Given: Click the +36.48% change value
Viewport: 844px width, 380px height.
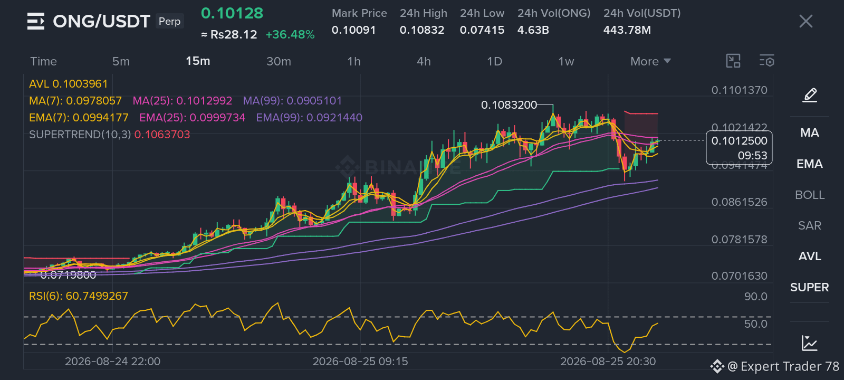Looking at the screenshot, I should 290,35.
